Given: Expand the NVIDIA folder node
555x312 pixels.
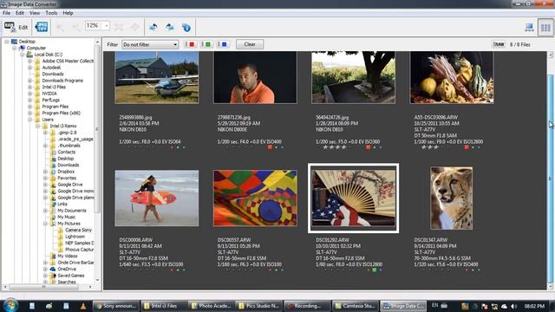Looking at the screenshot, I should (30, 94).
